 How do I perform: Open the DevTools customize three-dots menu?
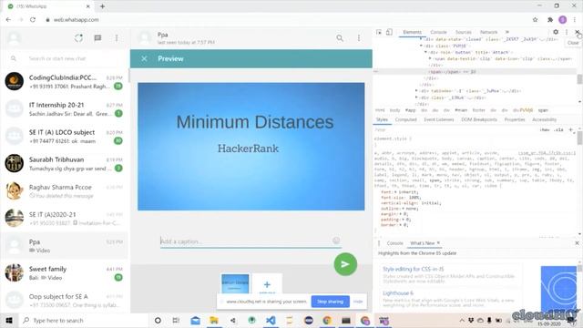point(567,32)
